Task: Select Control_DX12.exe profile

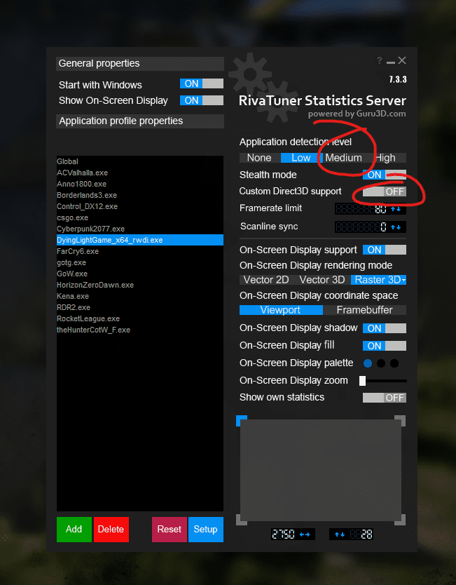Action: (140, 206)
